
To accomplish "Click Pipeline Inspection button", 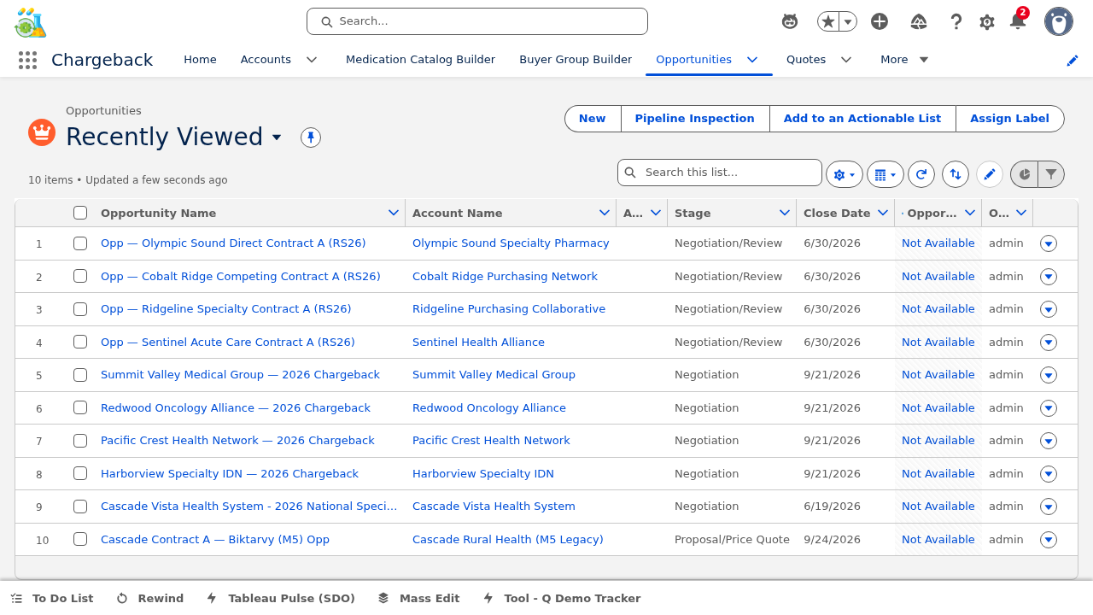I will (x=695, y=119).
